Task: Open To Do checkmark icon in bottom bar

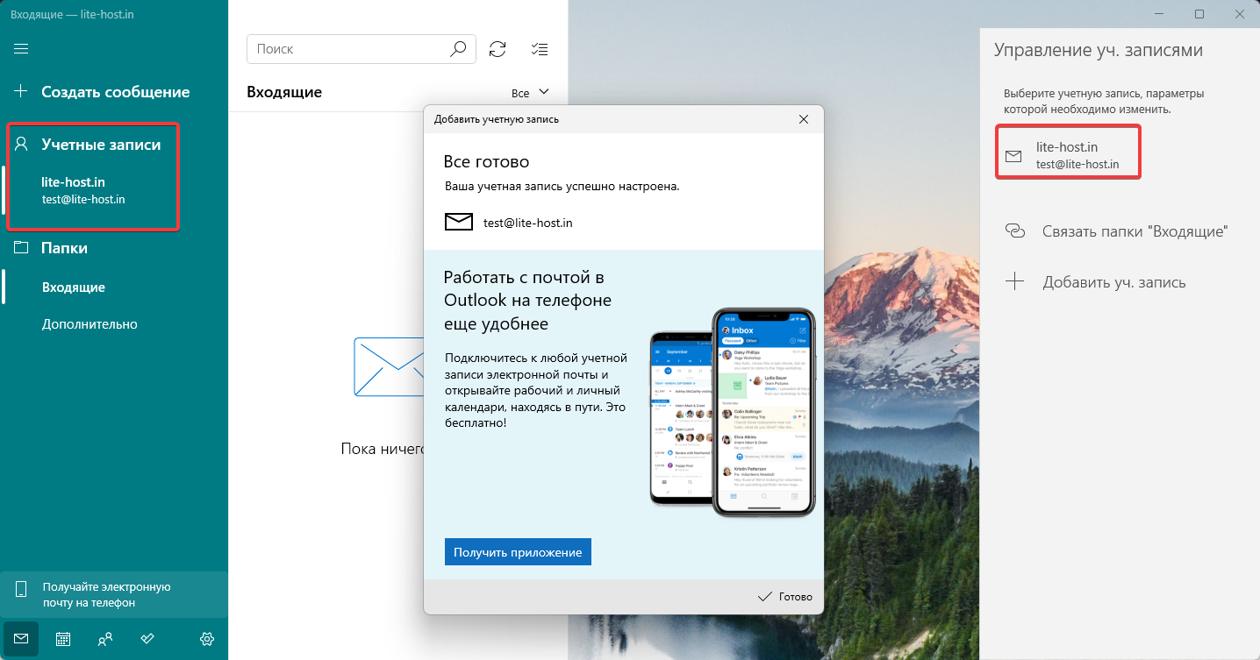Action: (x=147, y=639)
